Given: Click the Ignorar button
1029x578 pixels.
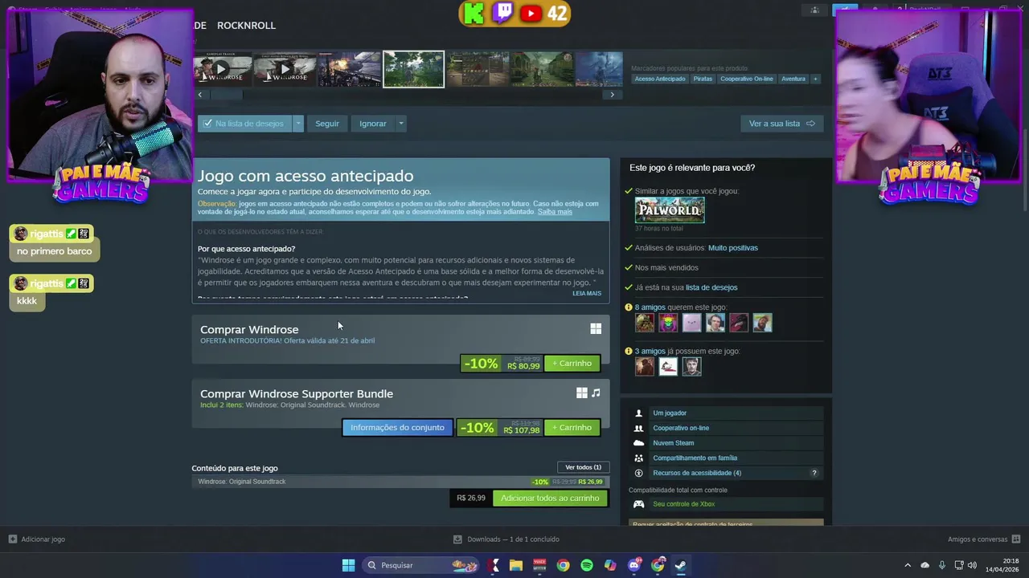Looking at the screenshot, I should [373, 124].
